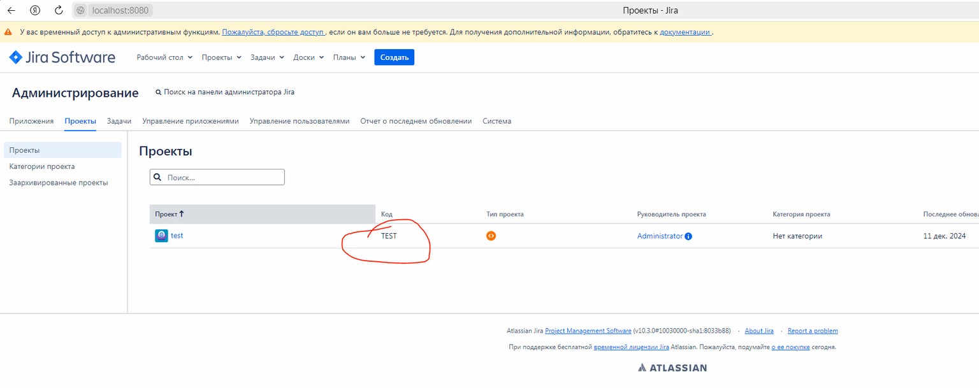Click the warning triangle icon in banner
The height and width of the screenshot is (388, 979).
[x=8, y=32]
